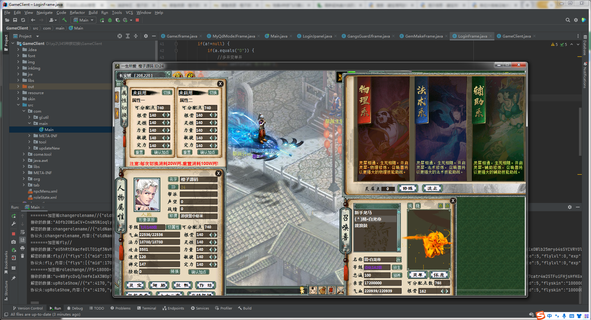Switch to the GameClient.java editor tab
The height and width of the screenshot is (320, 591).
tap(516, 36)
